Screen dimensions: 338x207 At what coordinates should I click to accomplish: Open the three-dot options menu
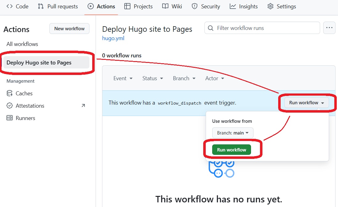[329, 28]
